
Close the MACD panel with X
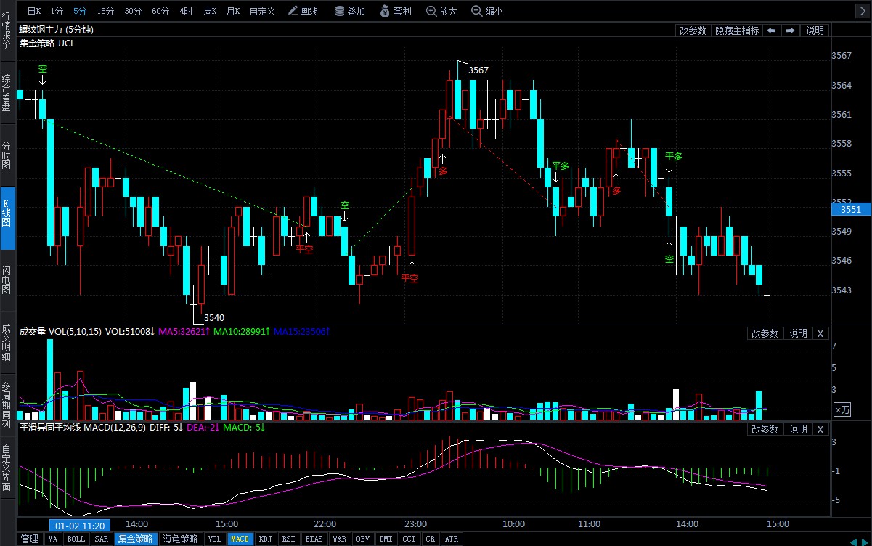point(820,429)
